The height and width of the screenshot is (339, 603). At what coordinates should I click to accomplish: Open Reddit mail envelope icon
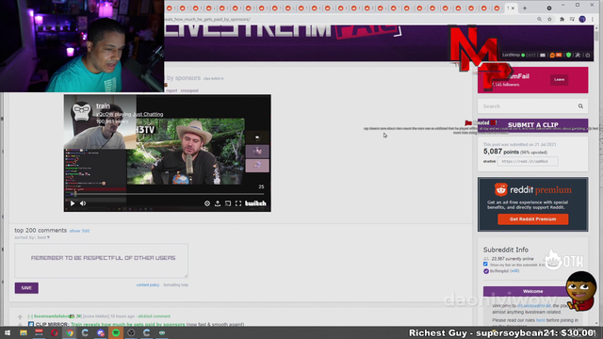(543, 56)
